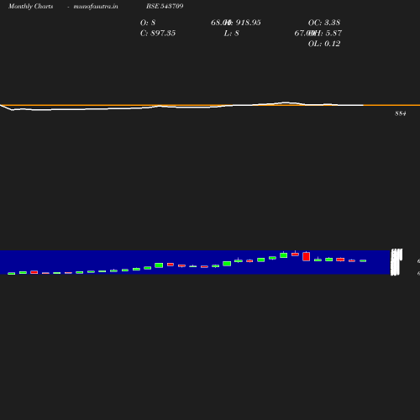Click the 'OC: 3.38' reading
The height and width of the screenshot is (420, 420).
click(324, 23)
